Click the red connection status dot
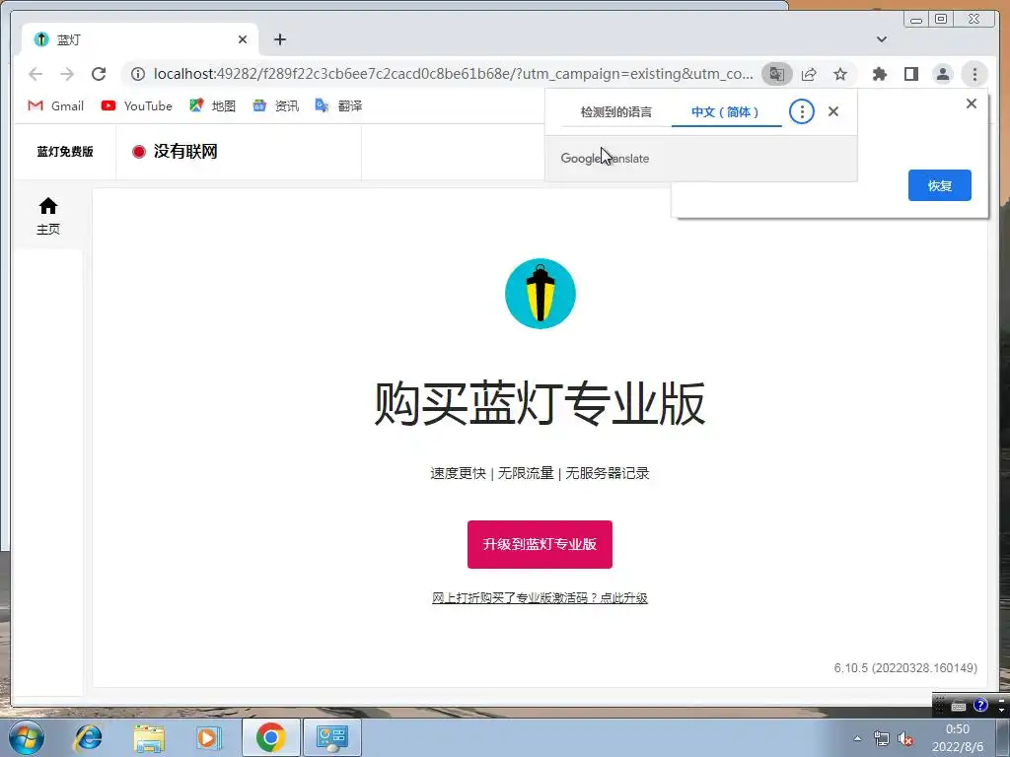 [138, 152]
